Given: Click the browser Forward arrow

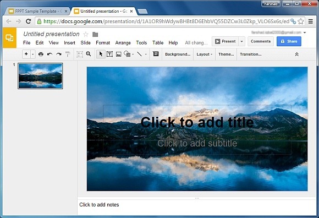Looking at the screenshot, I should [x=18, y=21].
